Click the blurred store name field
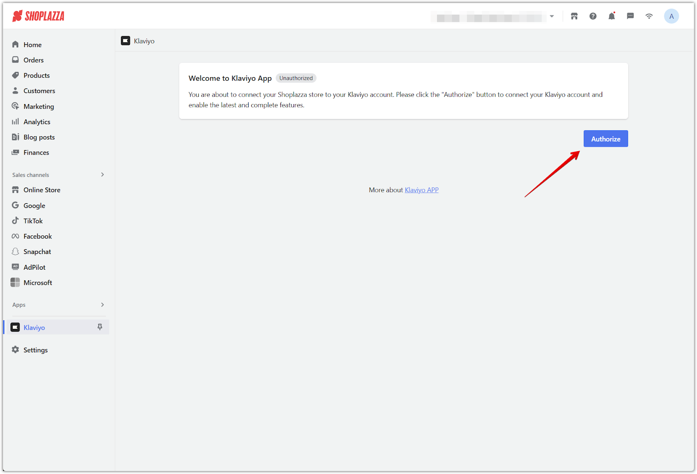The height and width of the screenshot is (474, 697). point(489,17)
